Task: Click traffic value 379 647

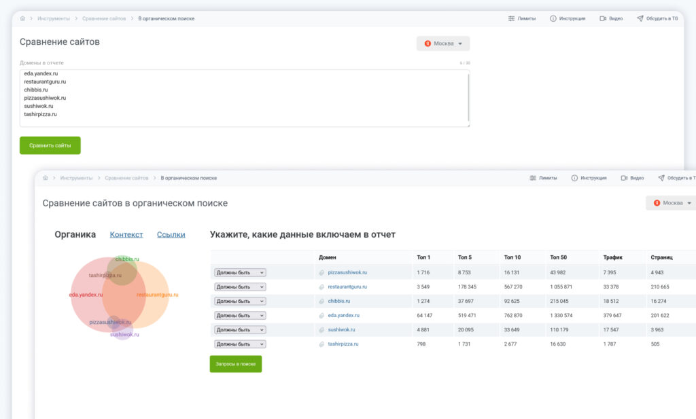Action: 612,316
